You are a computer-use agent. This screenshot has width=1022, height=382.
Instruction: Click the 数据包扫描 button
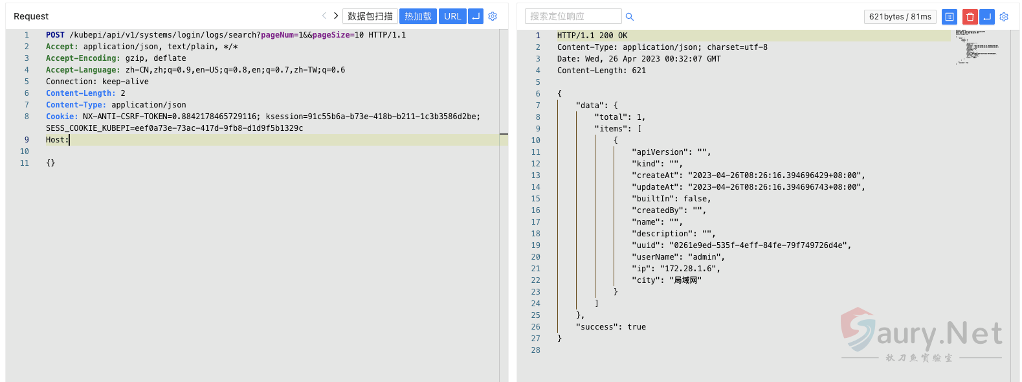tap(370, 16)
